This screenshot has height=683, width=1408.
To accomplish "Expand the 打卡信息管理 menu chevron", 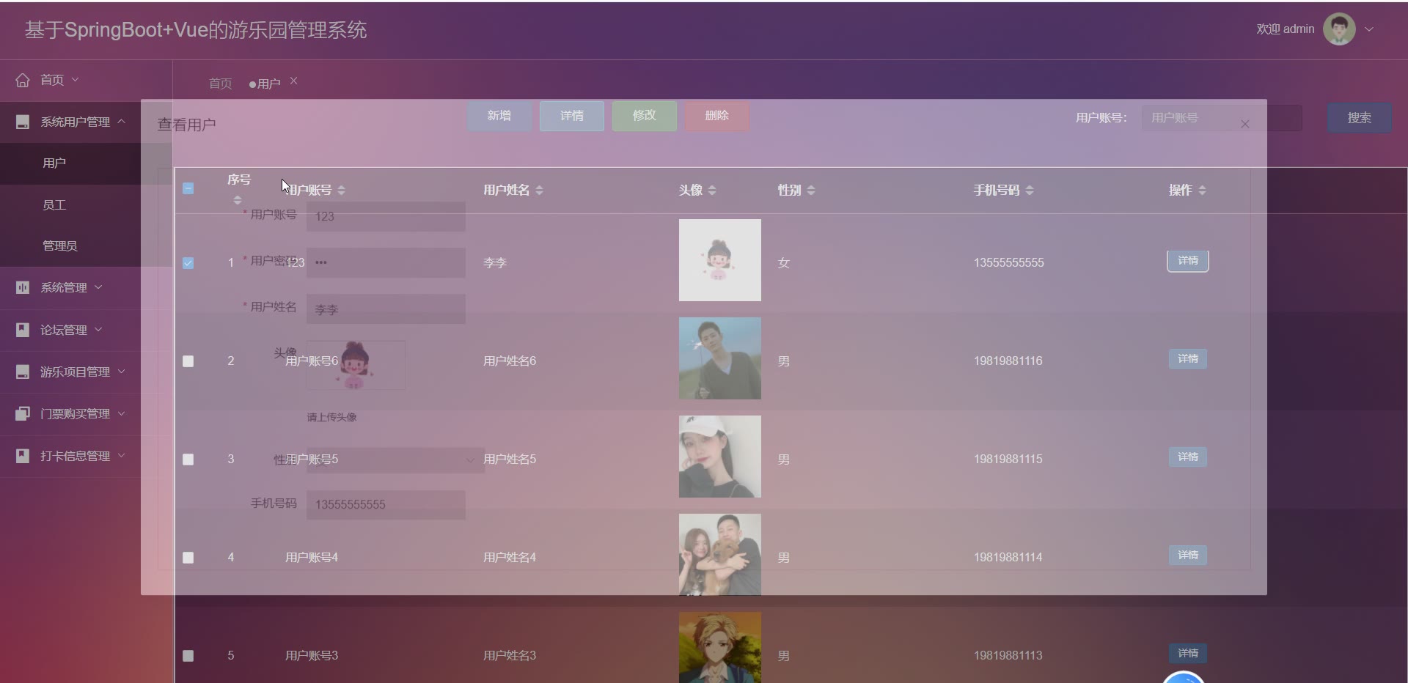I will point(121,456).
